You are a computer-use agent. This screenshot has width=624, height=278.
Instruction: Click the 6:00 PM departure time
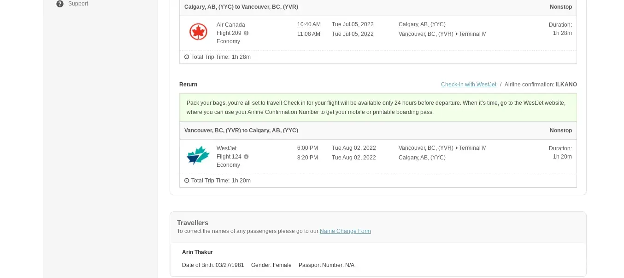point(307,148)
